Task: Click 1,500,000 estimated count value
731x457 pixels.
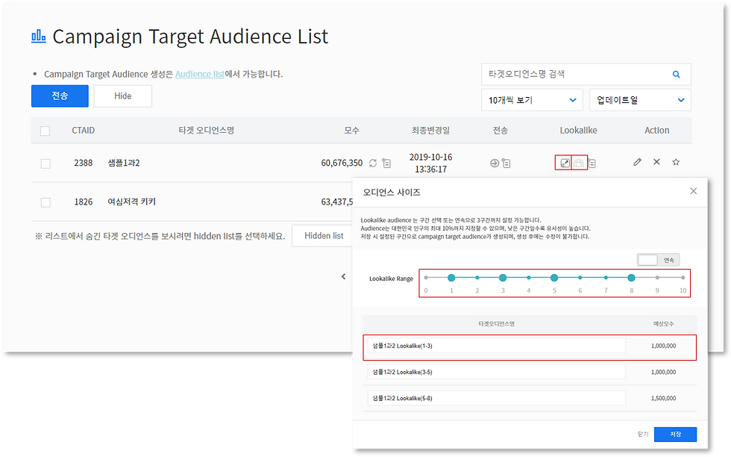Action: pos(663,398)
